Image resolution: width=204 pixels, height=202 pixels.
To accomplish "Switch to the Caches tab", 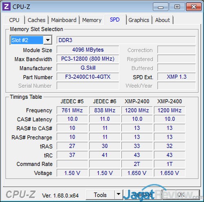I will (x=36, y=20).
